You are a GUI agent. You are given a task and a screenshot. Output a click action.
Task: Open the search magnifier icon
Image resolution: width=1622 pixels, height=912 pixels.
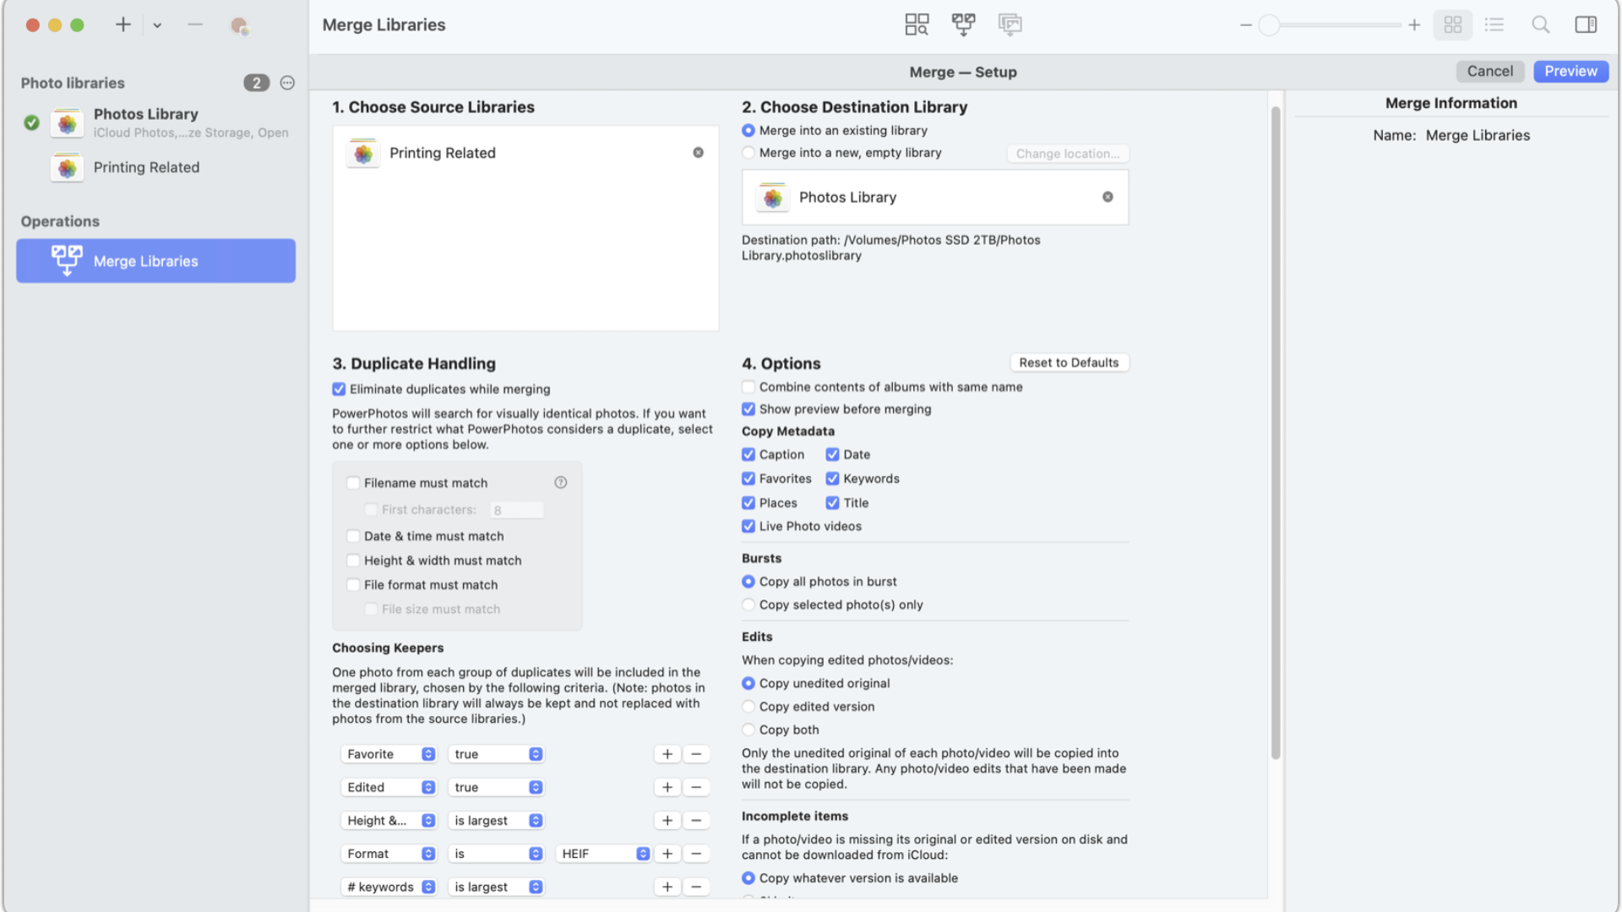1540,24
